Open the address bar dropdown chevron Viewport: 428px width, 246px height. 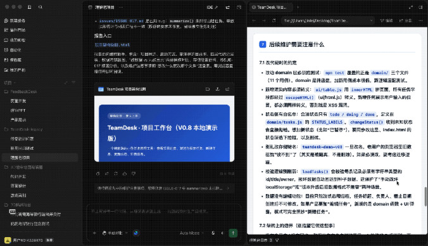click(371, 20)
